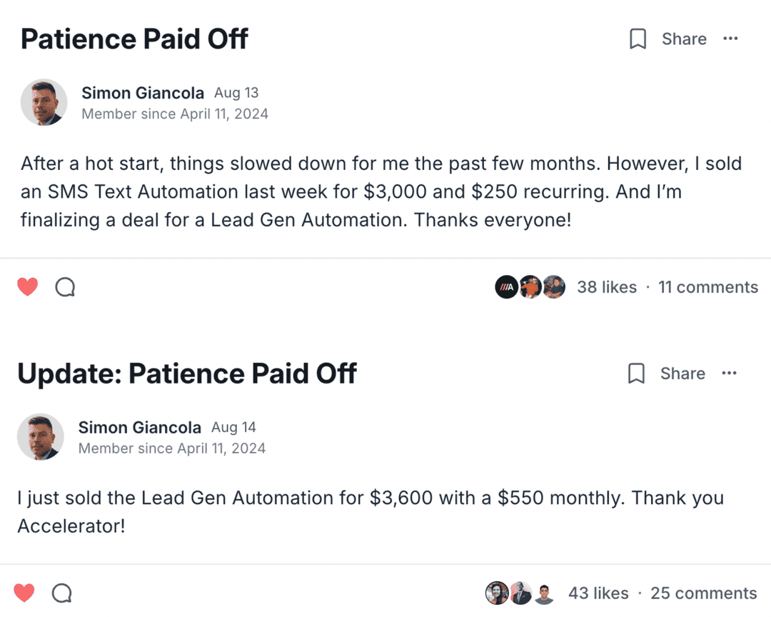Open Simon Giancola's avatar on Aug 13 post
This screenshot has width=771, height=617.
point(44,102)
